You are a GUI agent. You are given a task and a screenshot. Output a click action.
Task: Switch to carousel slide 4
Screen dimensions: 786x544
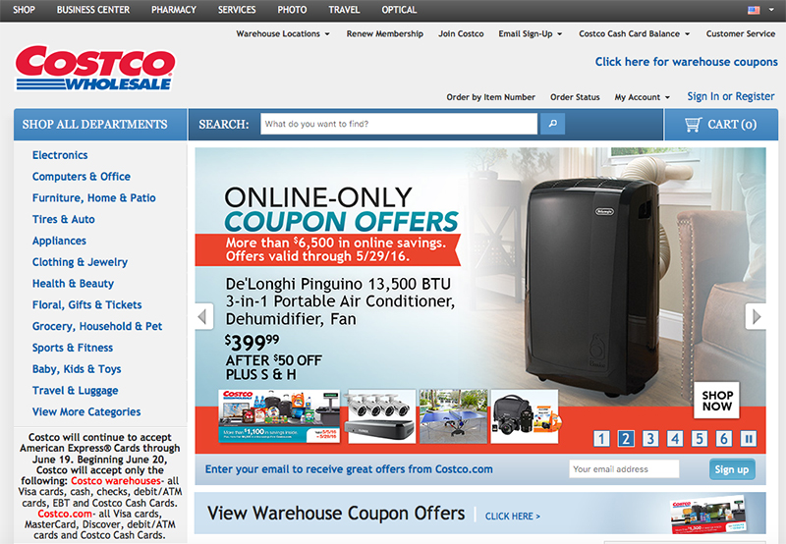click(675, 439)
